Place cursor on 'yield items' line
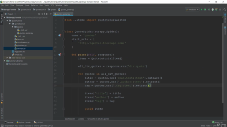The image size is (227, 127). tap(94, 109)
